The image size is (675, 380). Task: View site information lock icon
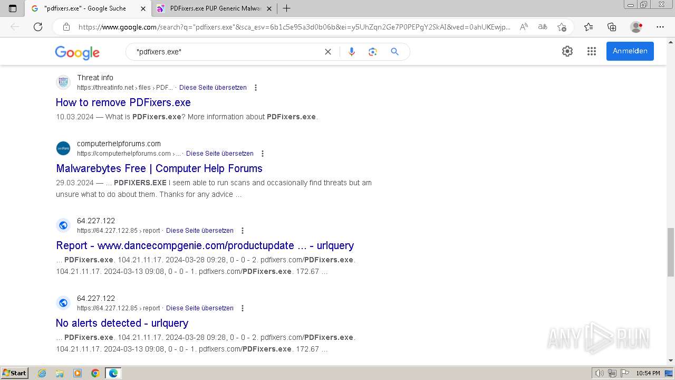[x=66, y=27]
